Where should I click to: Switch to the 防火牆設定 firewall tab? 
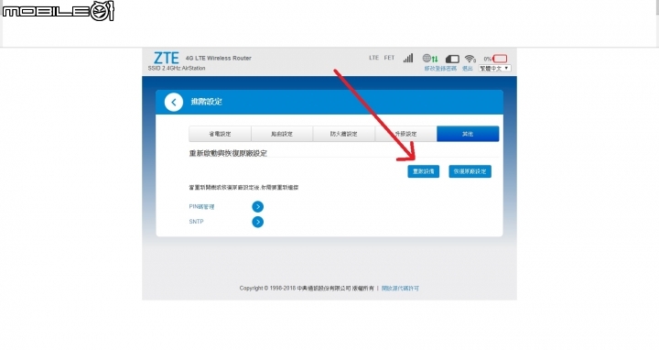click(x=344, y=134)
